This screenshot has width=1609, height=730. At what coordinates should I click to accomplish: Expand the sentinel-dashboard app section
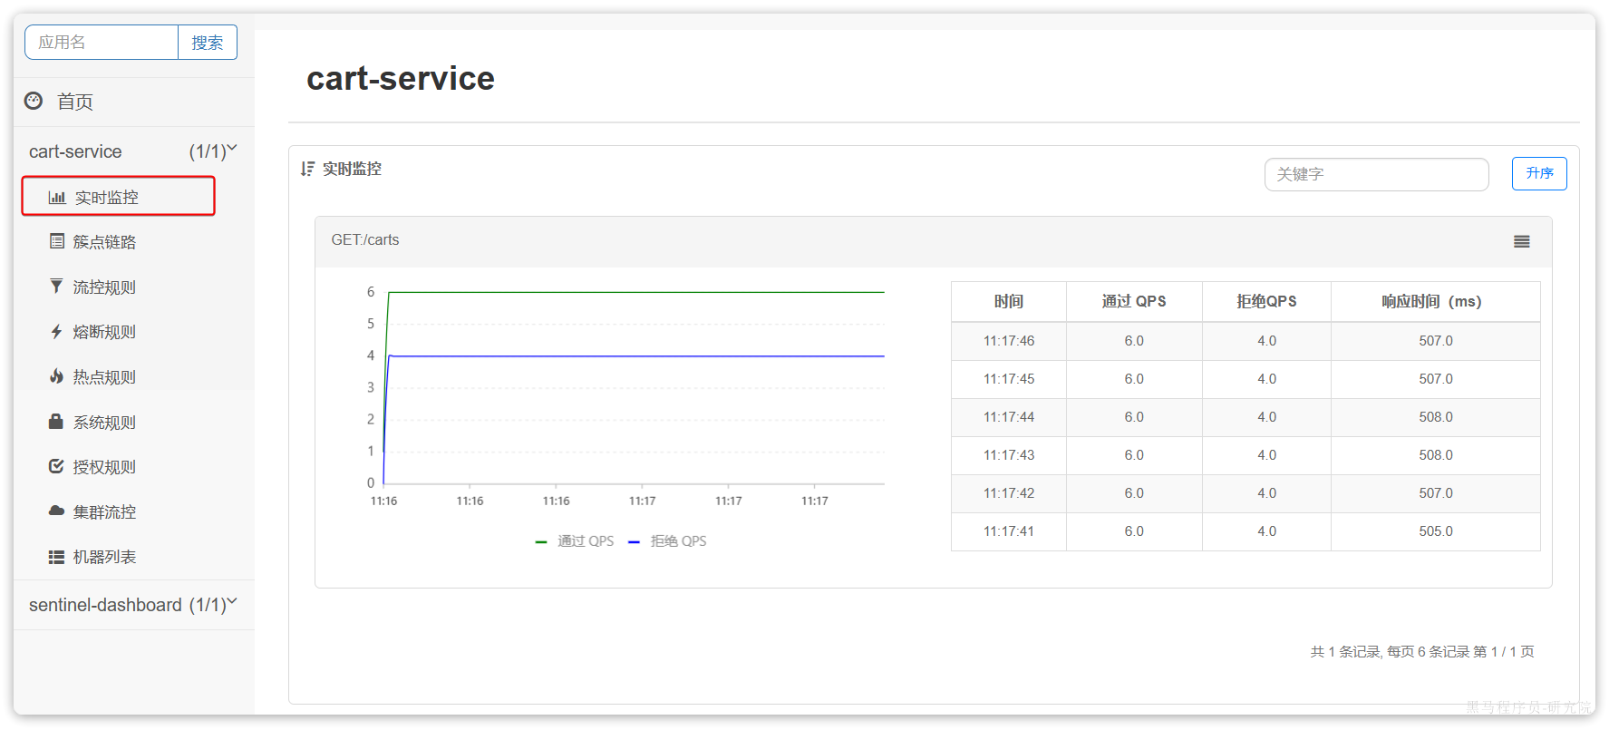pos(232,601)
